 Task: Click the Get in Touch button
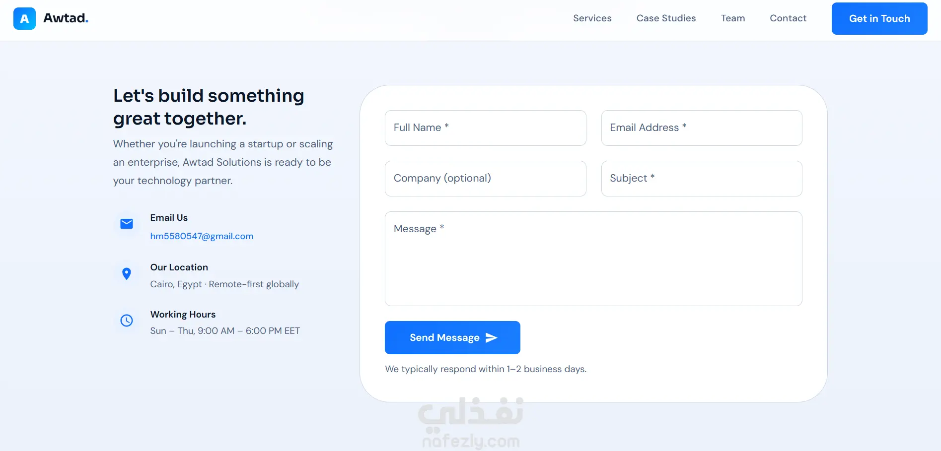(x=879, y=18)
